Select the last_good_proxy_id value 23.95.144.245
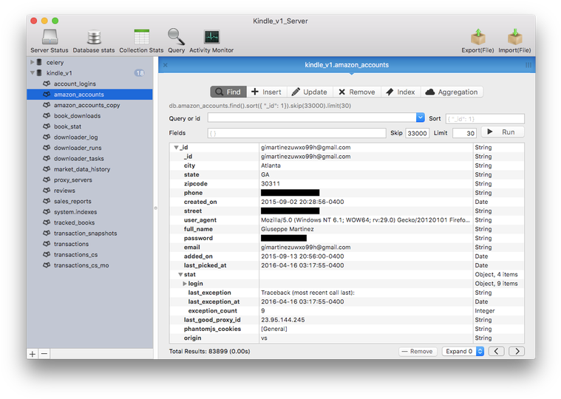 283,320
